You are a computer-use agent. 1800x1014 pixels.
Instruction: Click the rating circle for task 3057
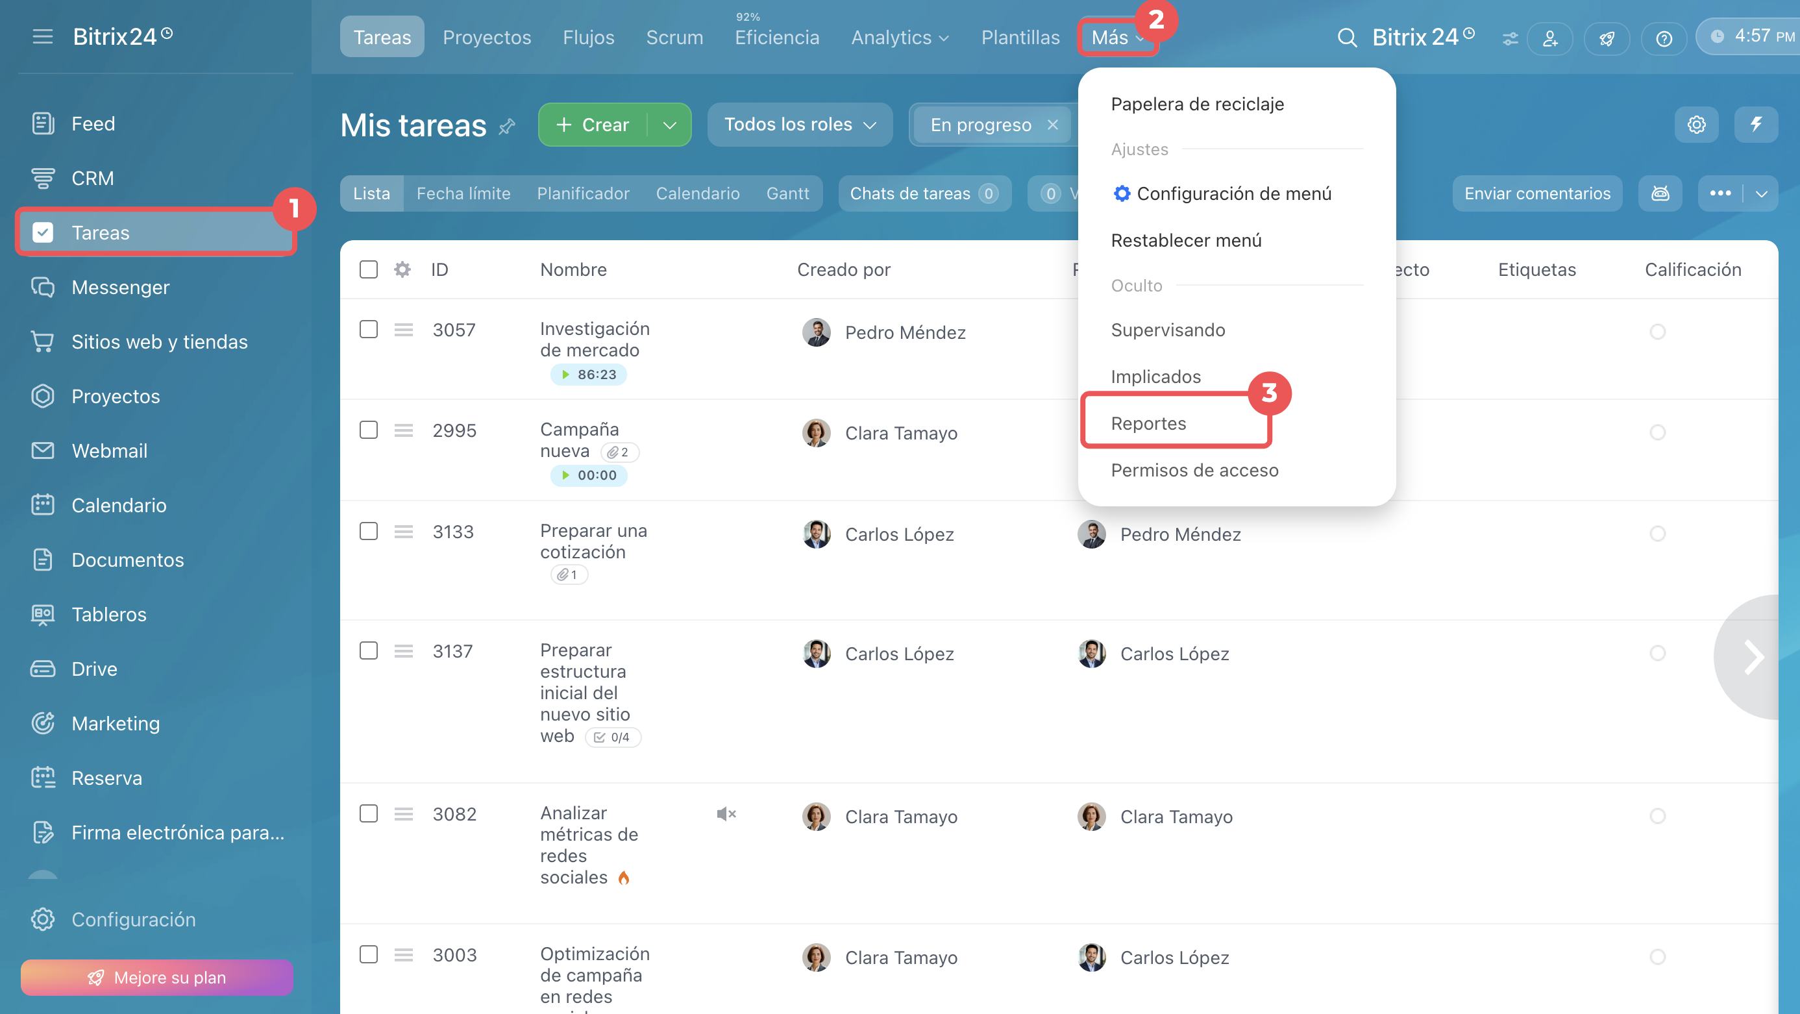(1657, 331)
